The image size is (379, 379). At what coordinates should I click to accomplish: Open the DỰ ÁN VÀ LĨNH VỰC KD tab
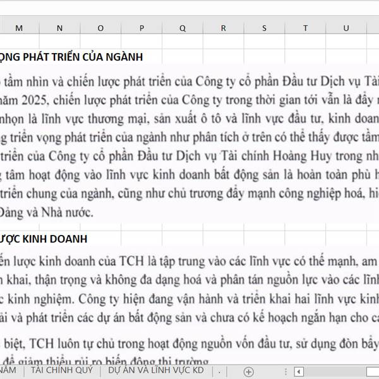156,370
